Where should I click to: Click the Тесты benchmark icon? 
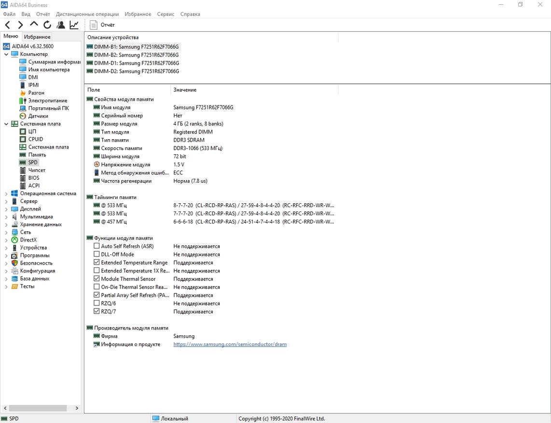point(14,286)
